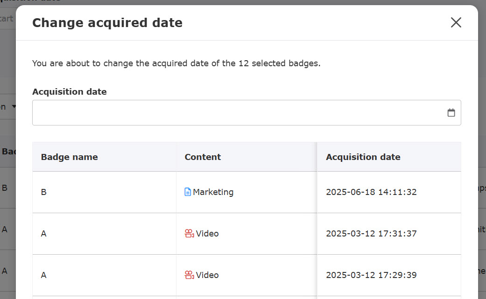The height and width of the screenshot is (299, 486).
Task: Open the calendar date picker icon
Action: [x=451, y=112]
